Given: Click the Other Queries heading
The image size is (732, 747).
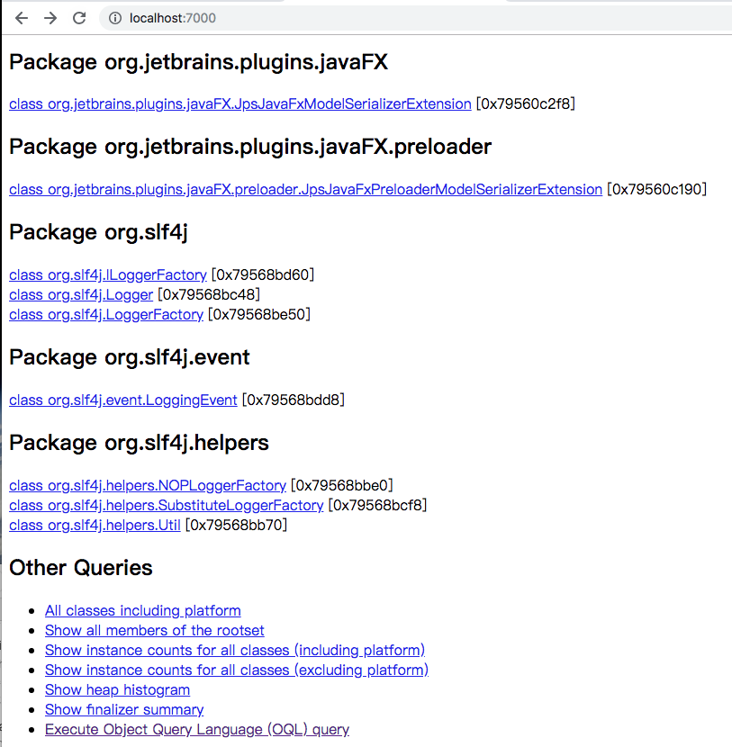Looking at the screenshot, I should (80, 568).
